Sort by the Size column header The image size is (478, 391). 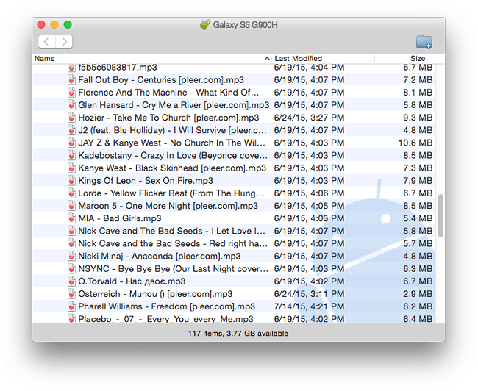pos(418,58)
